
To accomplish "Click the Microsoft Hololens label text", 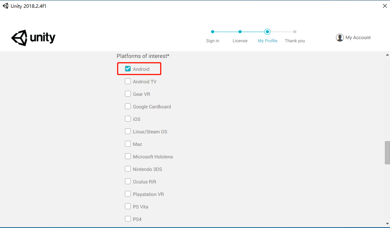I will 153,157.
